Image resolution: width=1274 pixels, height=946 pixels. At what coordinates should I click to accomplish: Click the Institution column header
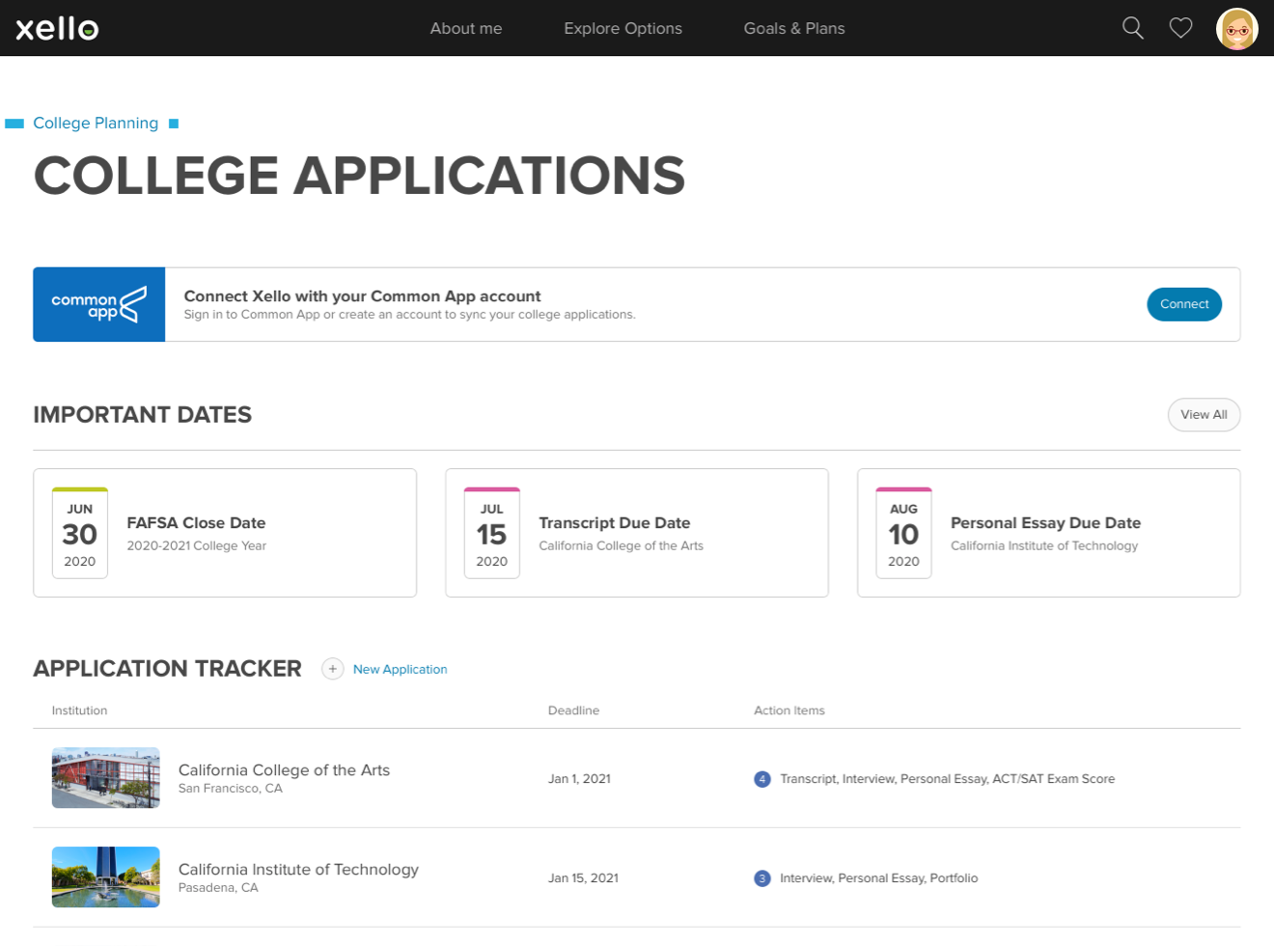pos(79,710)
